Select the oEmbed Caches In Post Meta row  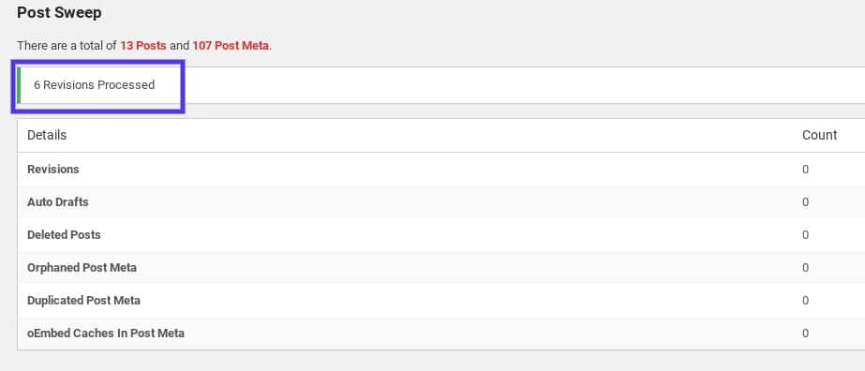[440, 333]
